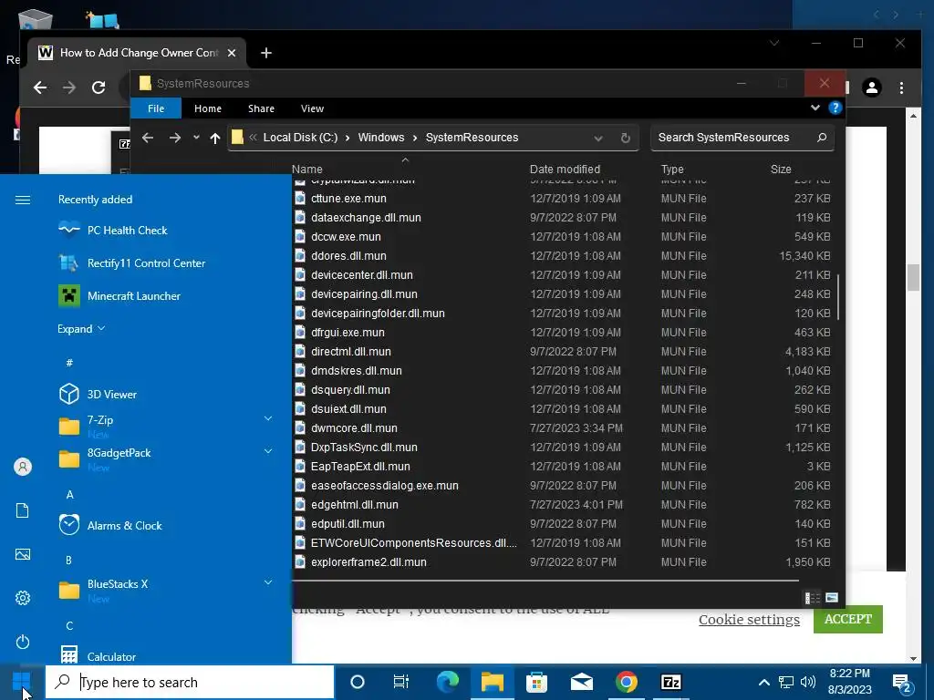This screenshot has width=934, height=700.
Task: Sort files by Date modified column
Action: point(565,169)
